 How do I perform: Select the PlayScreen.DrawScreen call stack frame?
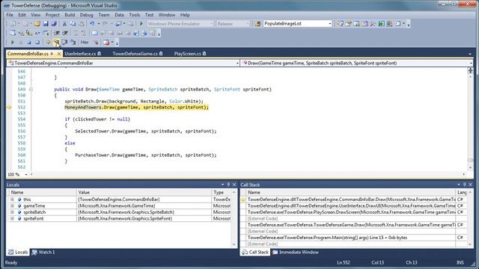351,212
